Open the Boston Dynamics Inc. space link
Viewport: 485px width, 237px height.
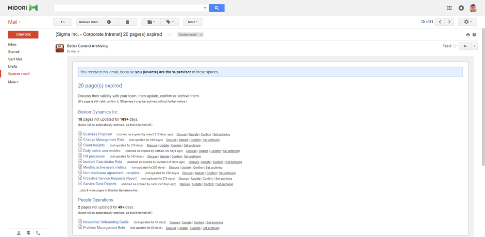point(99,112)
